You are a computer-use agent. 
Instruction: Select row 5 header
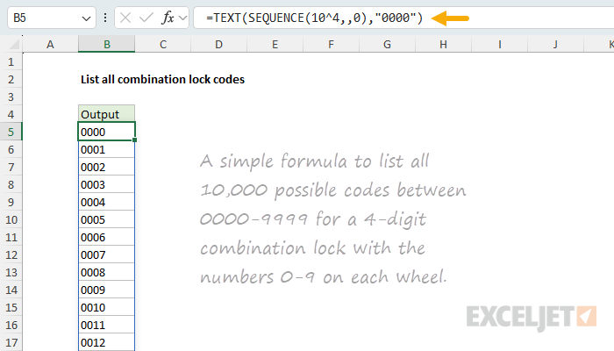(11, 132)
